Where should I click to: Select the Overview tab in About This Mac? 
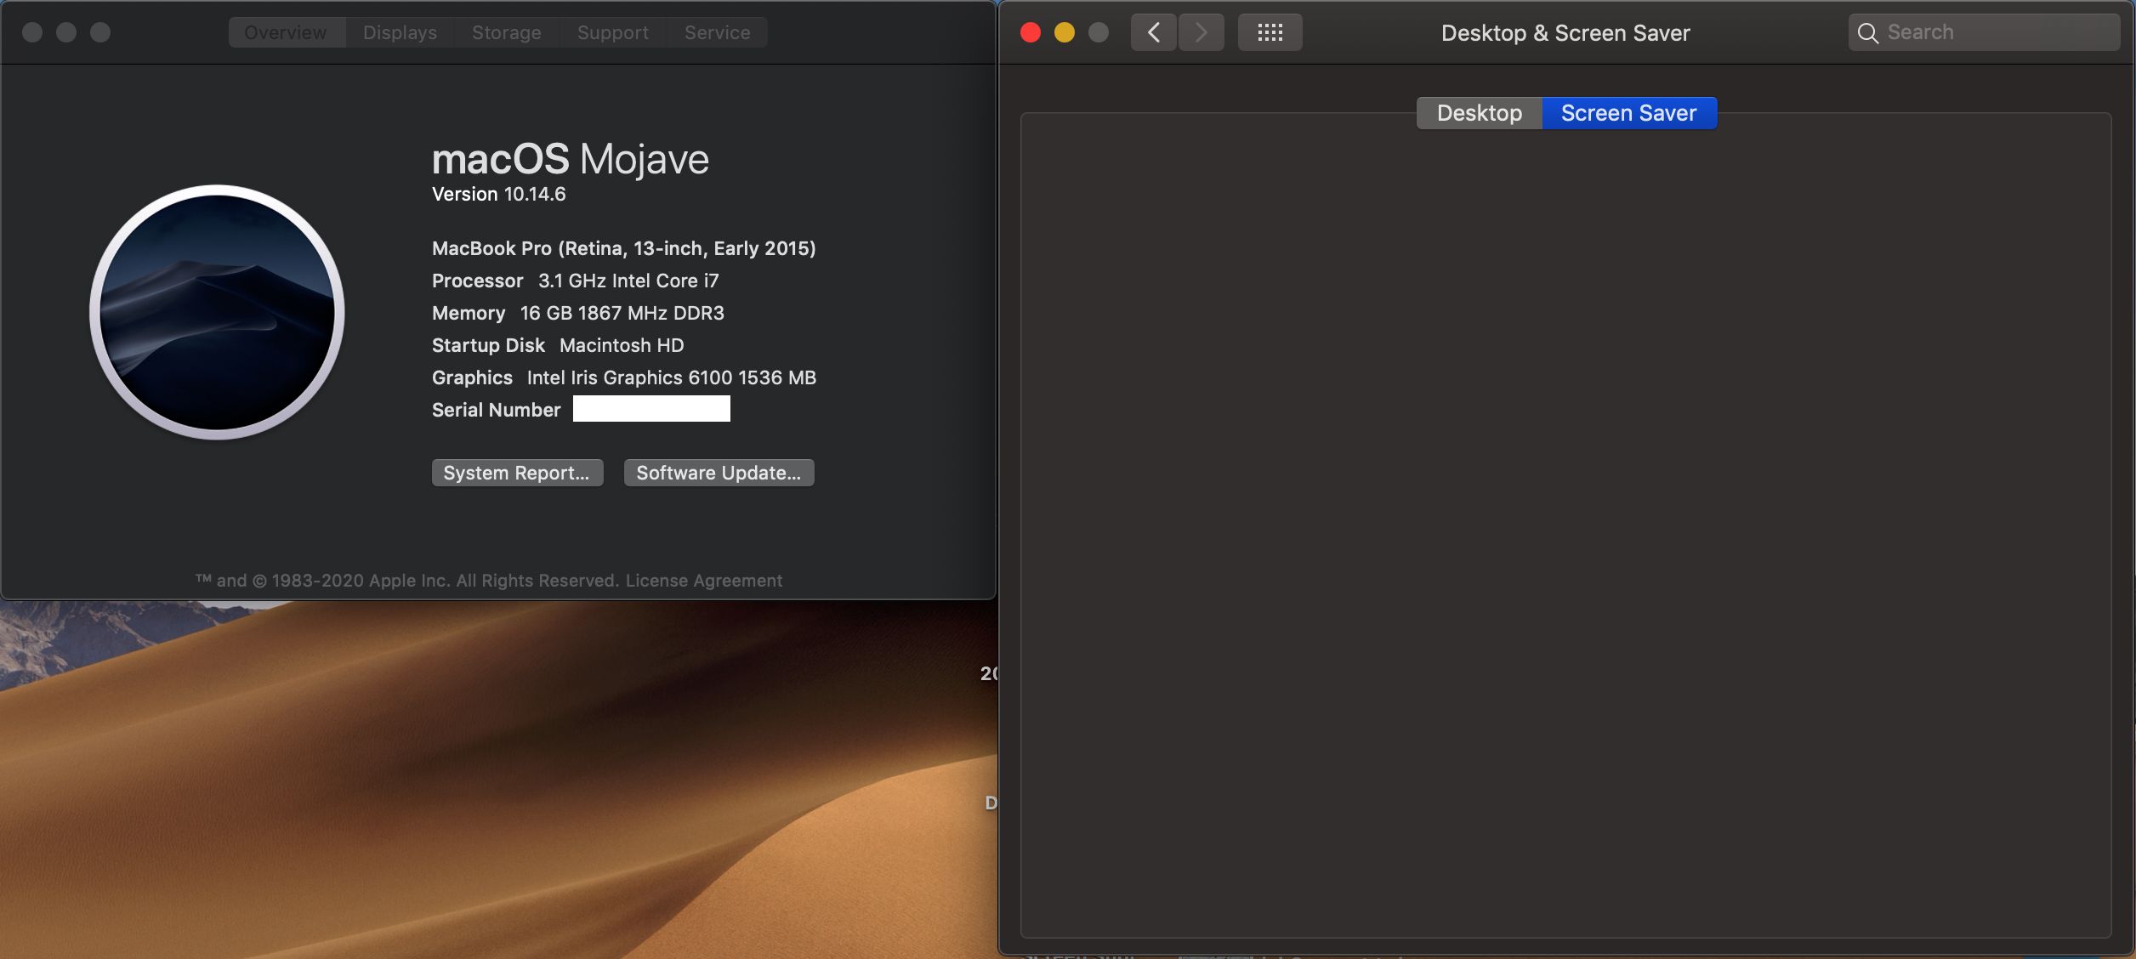(x=285, y=31)
